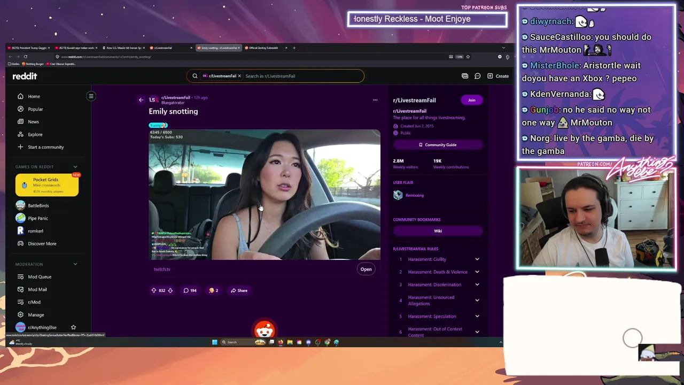Click the search magnifier icon
Screen dimensions: 684x385
pos(195,76)
